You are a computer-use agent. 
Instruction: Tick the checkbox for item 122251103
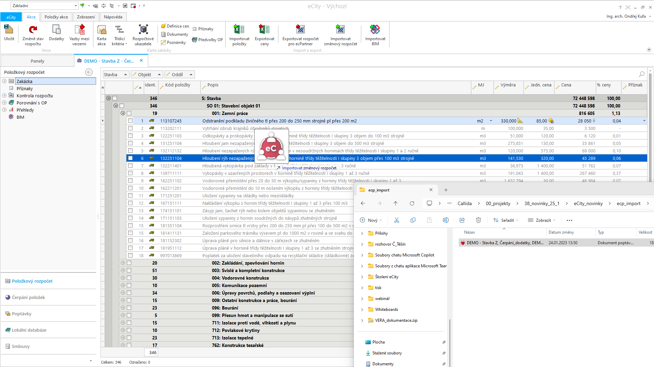pos(130,136)
